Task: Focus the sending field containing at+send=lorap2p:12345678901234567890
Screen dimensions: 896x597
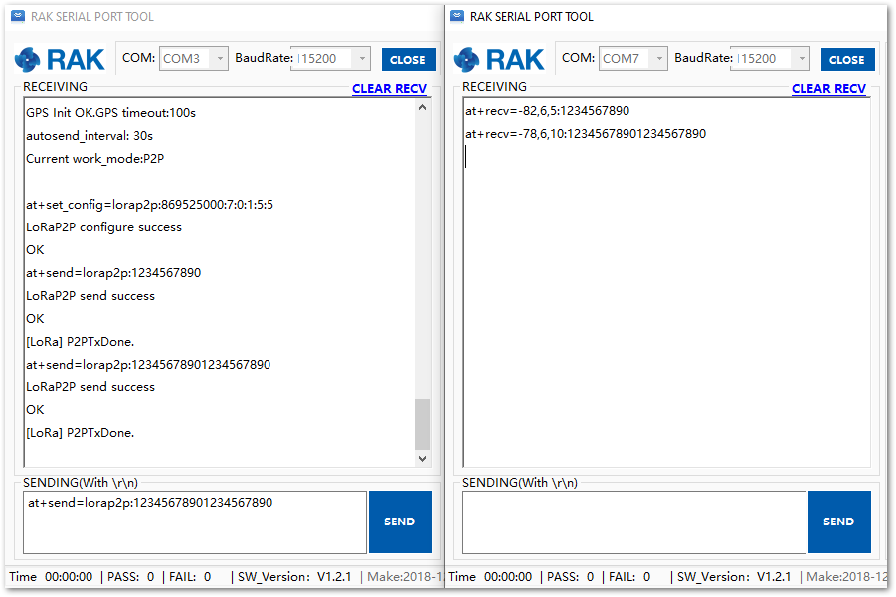Action: 195,522
